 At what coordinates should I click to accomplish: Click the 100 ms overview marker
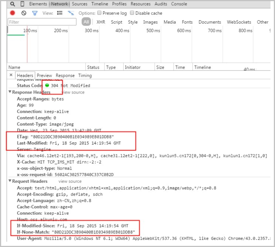(30, 31)
